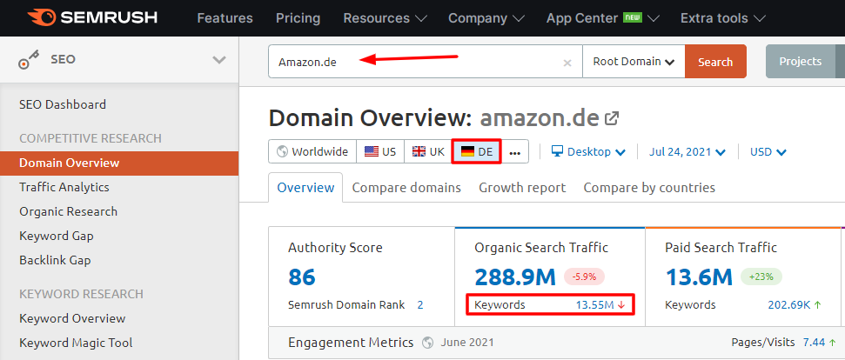Click the Engagement Metrics globe icon

[x=428, y=343]
